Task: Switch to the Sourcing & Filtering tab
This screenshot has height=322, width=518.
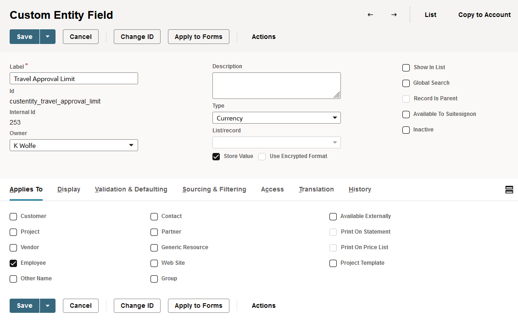Action: 214,190
